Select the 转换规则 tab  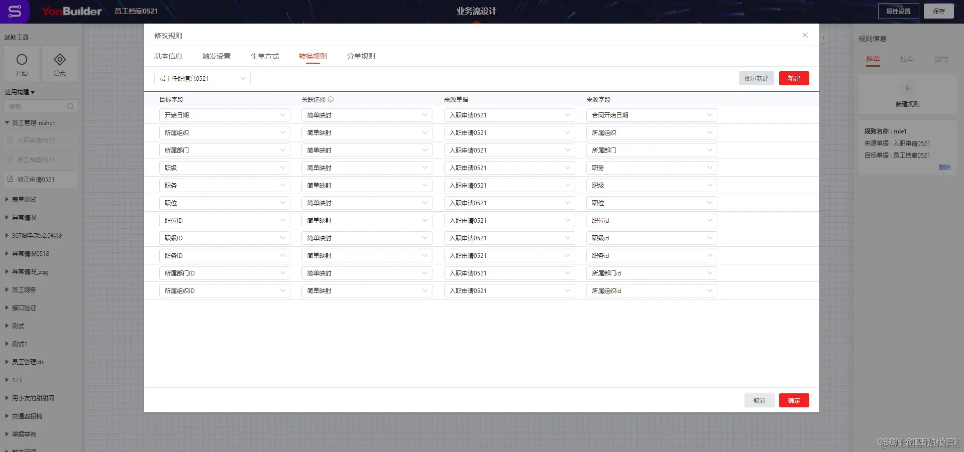click(312, 56)
